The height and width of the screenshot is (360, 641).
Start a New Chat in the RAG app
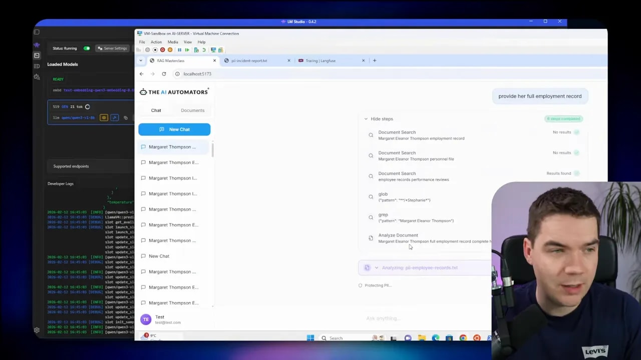174,129
